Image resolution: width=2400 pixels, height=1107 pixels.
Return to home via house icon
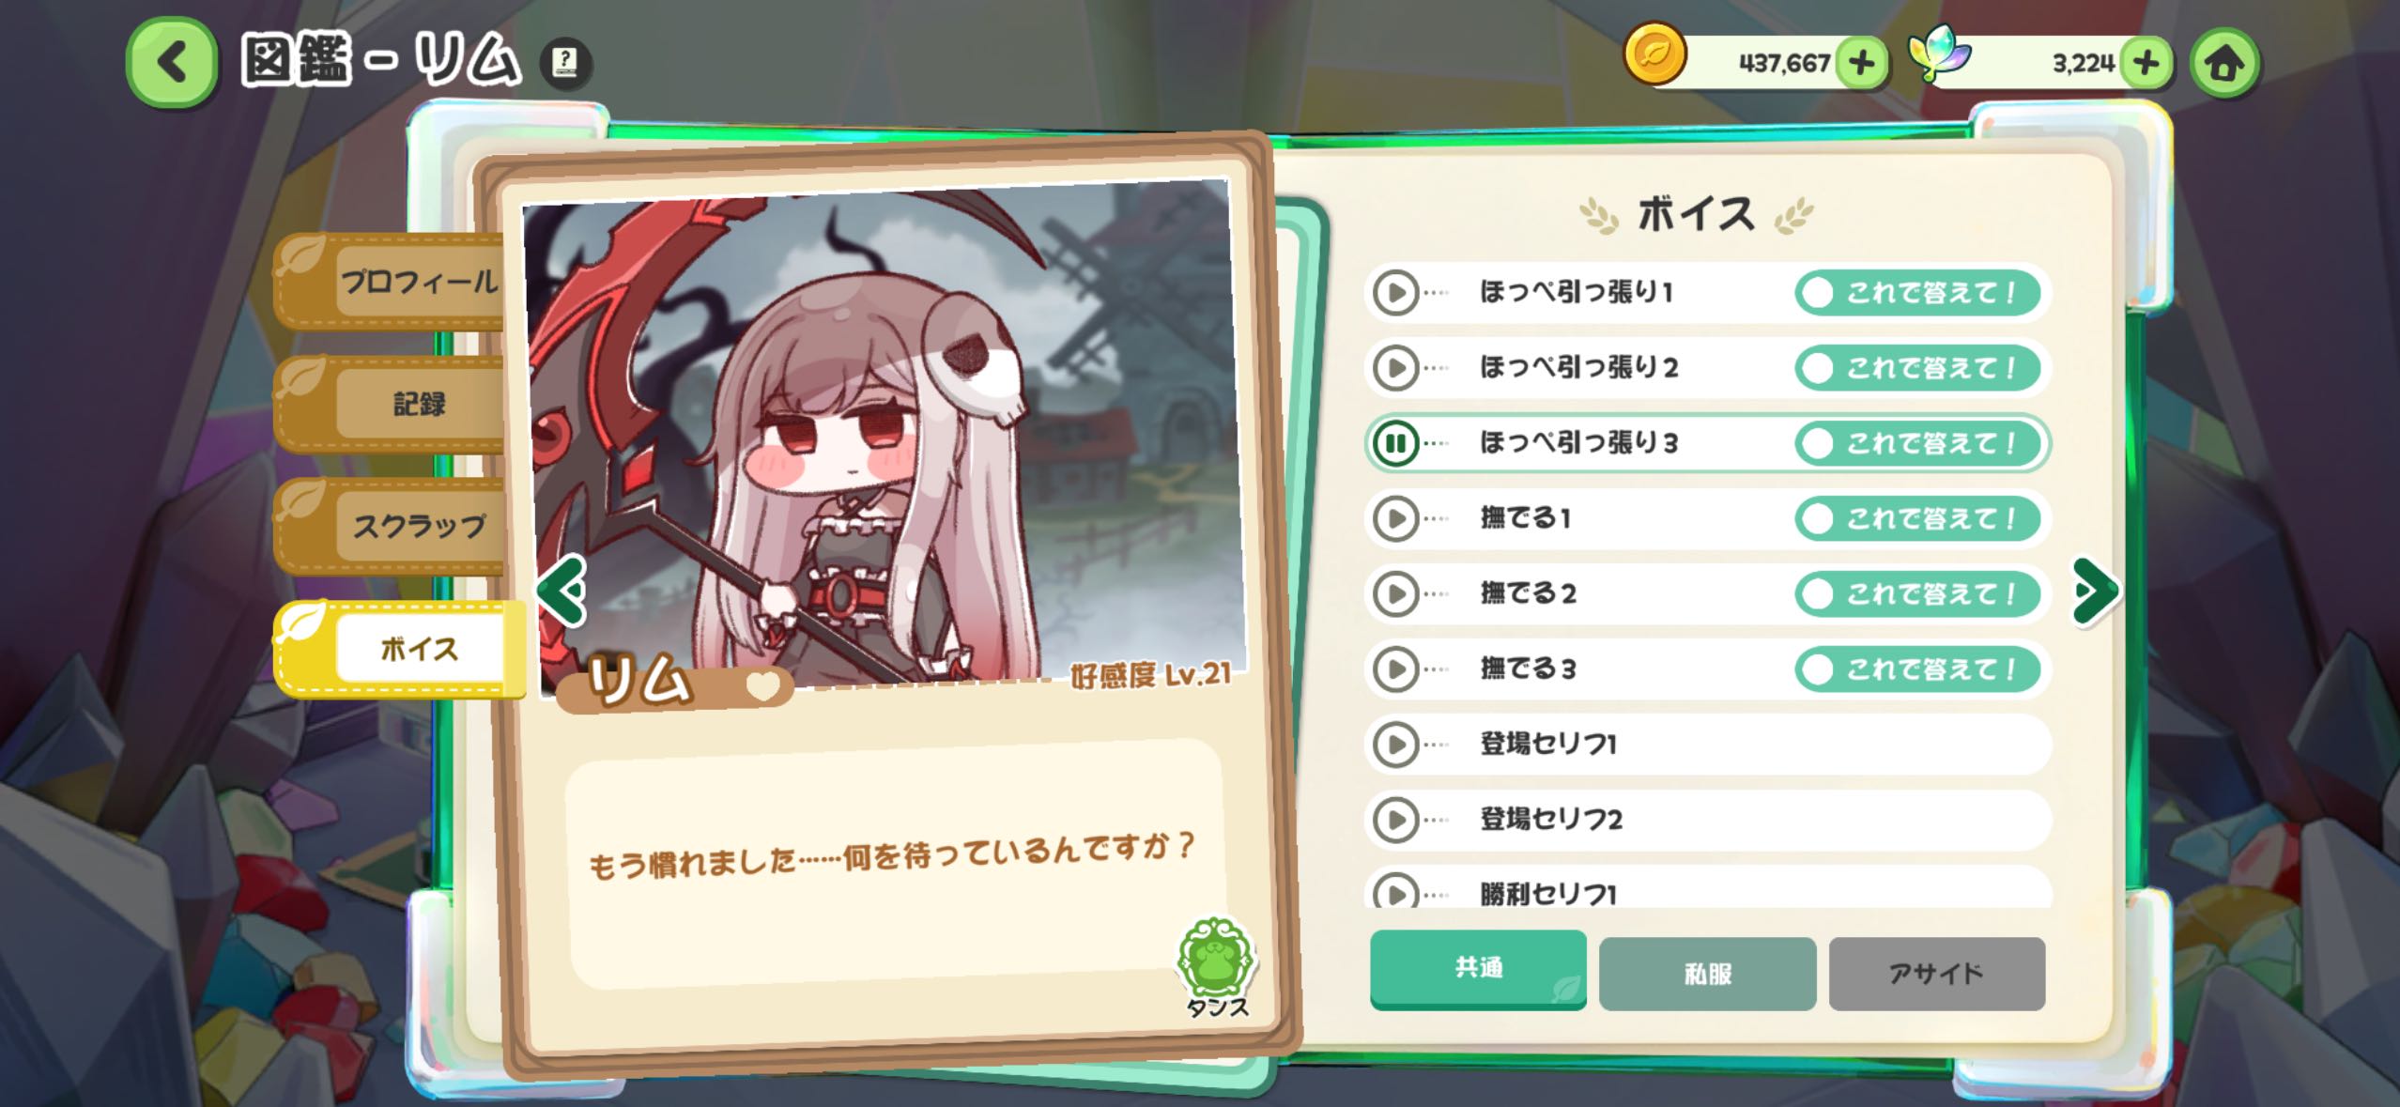[2224, 63]
